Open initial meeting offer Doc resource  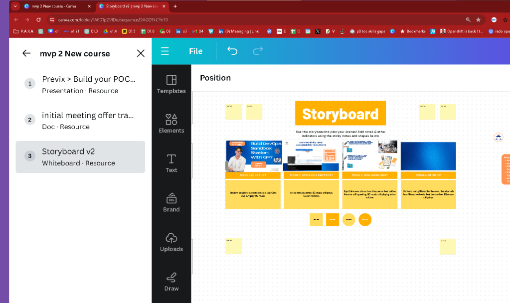(x=80, y=121)
